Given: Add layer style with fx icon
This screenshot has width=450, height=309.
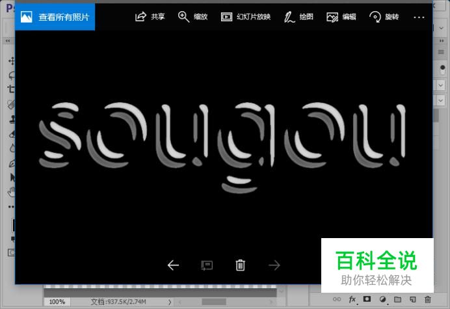Looking at the screenshot, I should click(352, 299).
